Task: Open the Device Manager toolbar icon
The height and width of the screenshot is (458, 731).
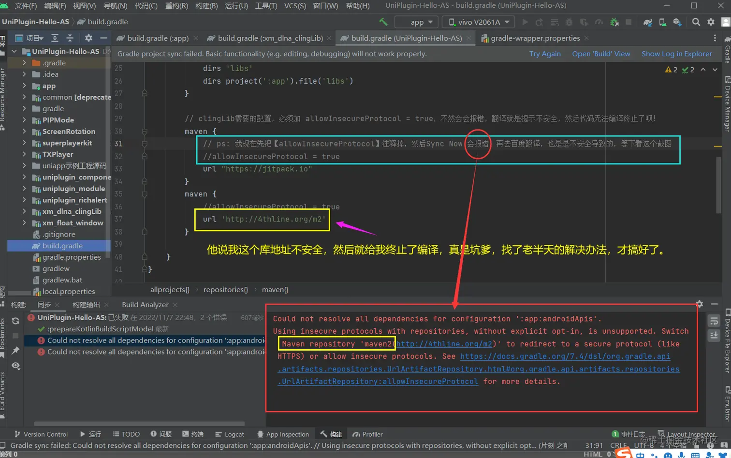Action: (x=662, y=22)
